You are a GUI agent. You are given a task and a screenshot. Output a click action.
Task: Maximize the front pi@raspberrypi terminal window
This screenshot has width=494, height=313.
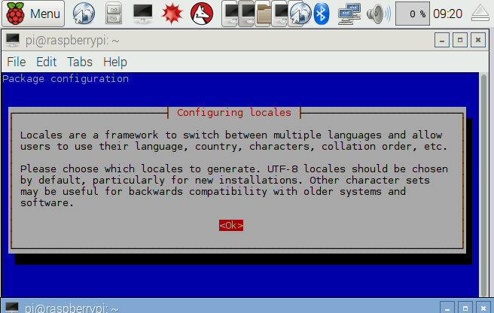click(460, 40)
